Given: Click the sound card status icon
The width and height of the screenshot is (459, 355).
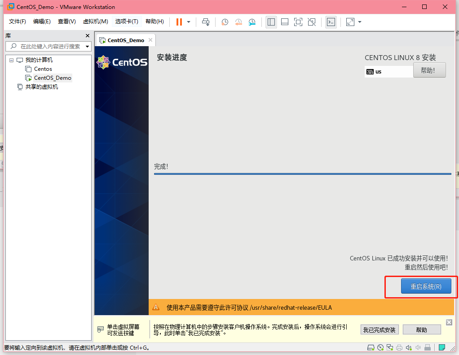Looking at the screenshot, I should coord(409,347).
